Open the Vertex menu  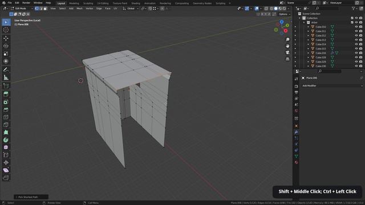click(90, 9)
